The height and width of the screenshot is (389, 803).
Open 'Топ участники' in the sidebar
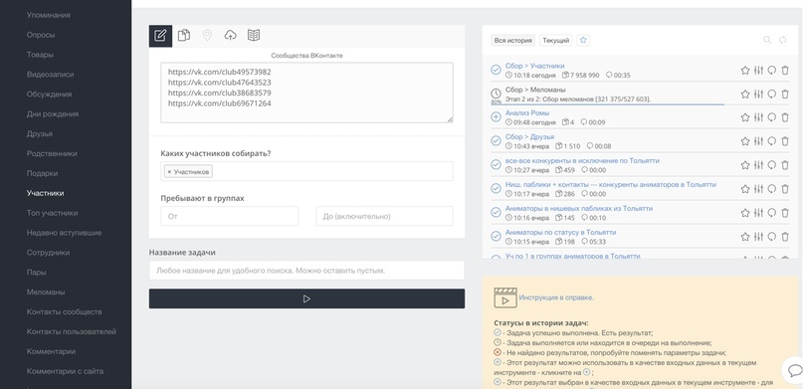52,213
